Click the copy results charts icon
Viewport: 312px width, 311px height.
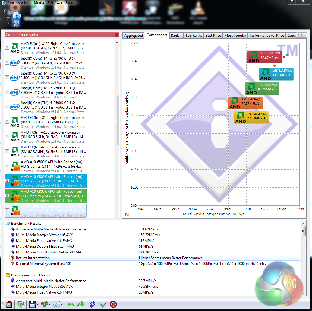click(21, 304)
